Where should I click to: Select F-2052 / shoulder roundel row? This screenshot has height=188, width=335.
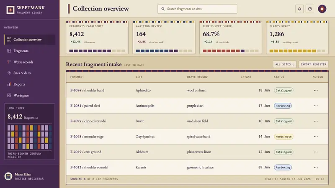(197, 168)
